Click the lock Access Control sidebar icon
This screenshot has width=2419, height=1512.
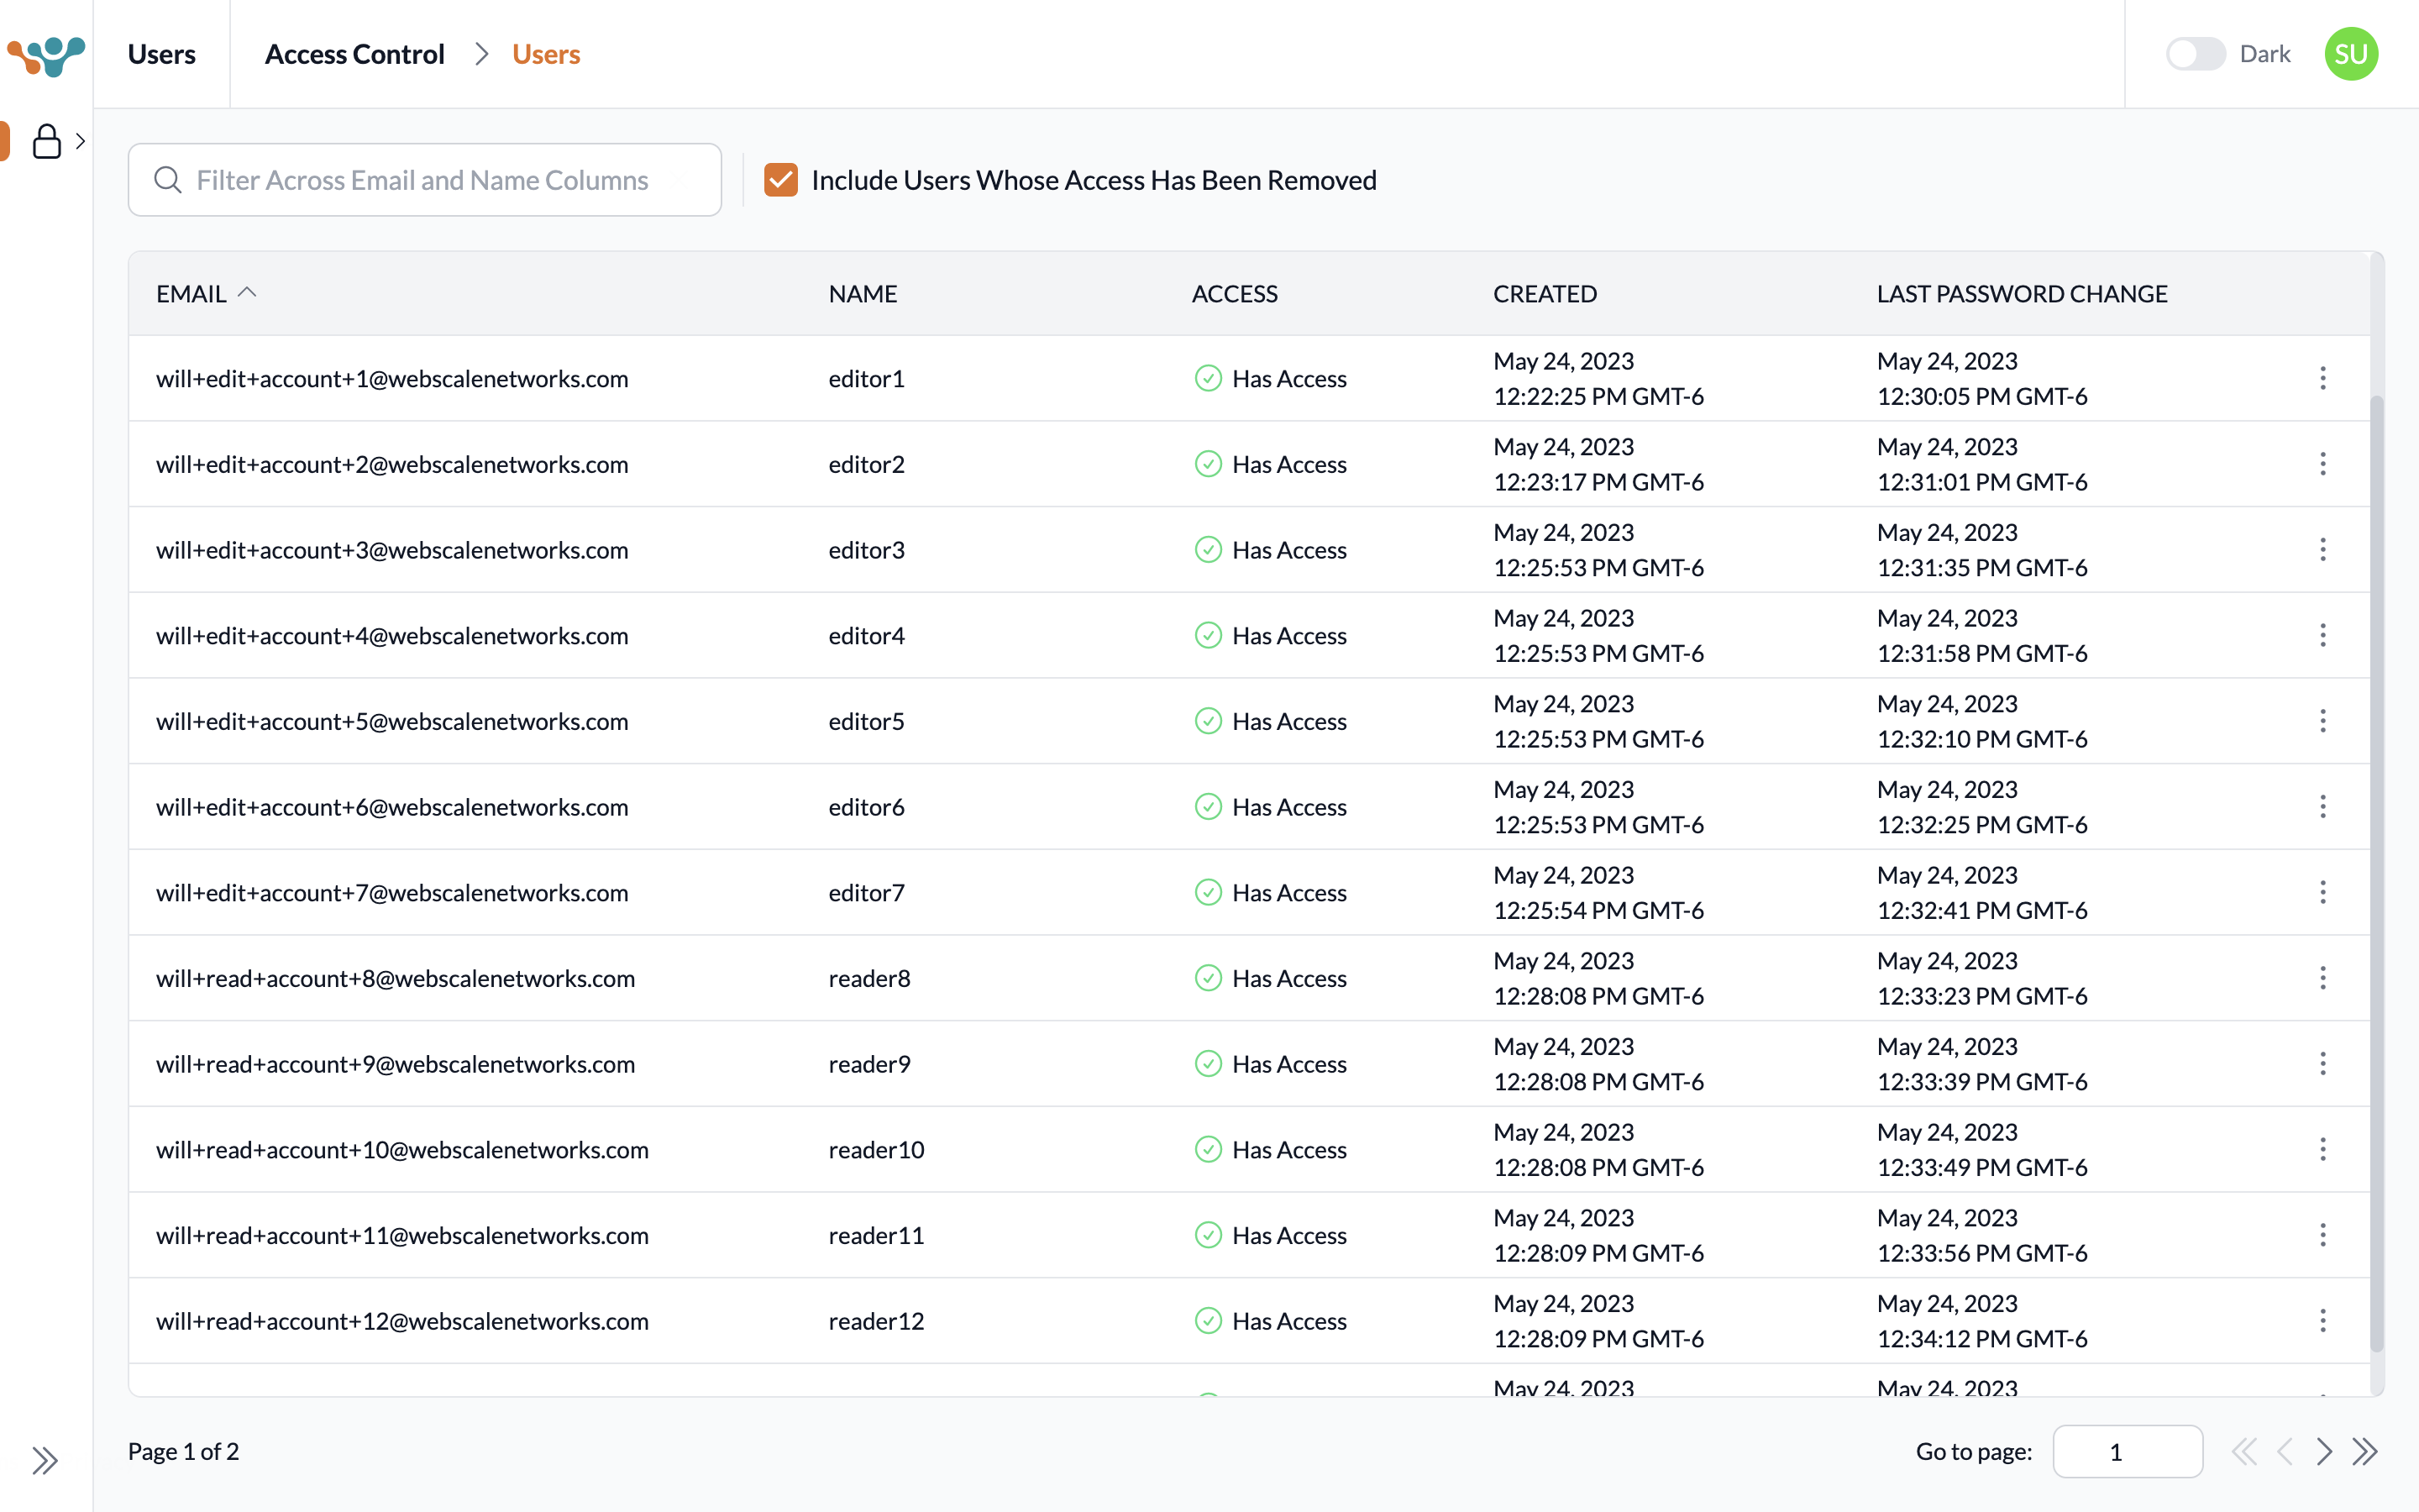(46, 141)
